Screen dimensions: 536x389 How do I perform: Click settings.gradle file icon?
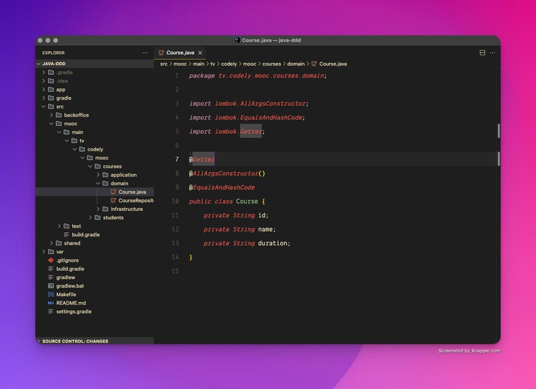tap(51, 311)
